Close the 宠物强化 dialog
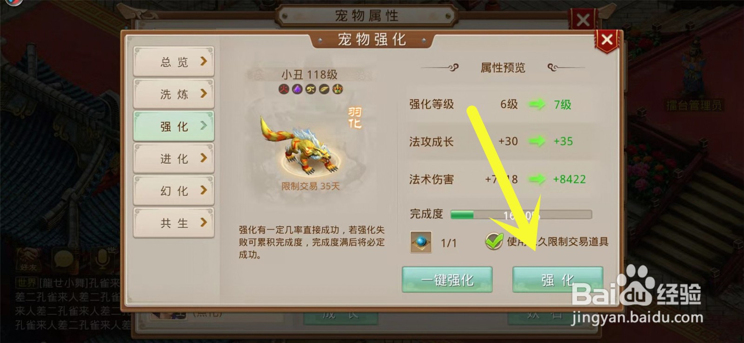This screenshot has width=744, height=343. click(607, 40)
